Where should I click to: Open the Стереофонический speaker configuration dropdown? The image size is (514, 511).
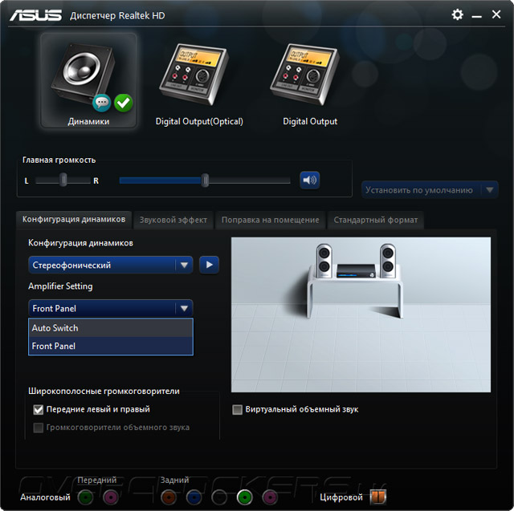click(x=111, y=265)
